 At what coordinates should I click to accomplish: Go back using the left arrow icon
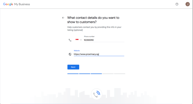[63, 18]
